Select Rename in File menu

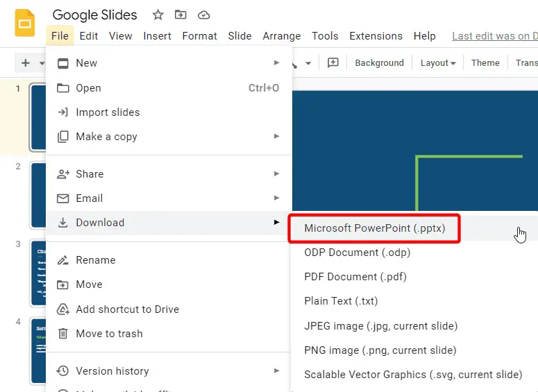coord(169,260)
